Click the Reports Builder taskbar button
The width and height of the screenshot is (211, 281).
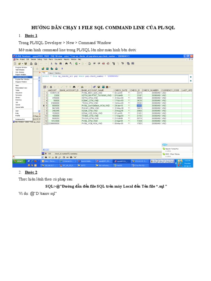[x=85, y=161]
